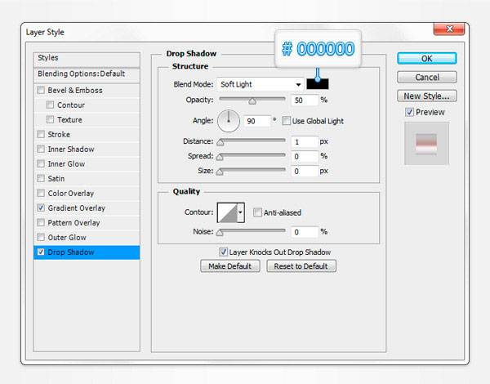Uncheck the Drop Shadow checkbox
Viewport: 490px width, 384px height.
(41, 252)
